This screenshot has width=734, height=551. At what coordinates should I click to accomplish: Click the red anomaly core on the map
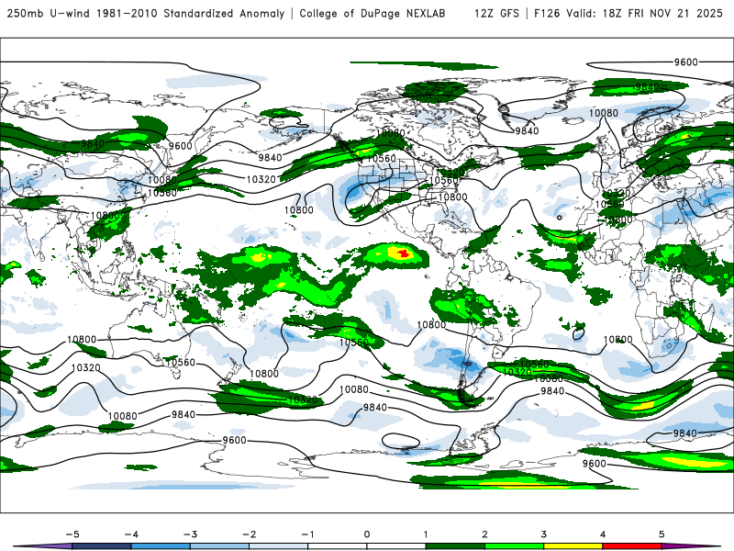click(x=403, y=254)
